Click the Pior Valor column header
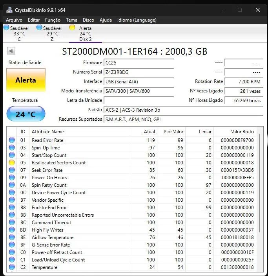The height and width of the screenshot is (276, 268). click(171, 131)
